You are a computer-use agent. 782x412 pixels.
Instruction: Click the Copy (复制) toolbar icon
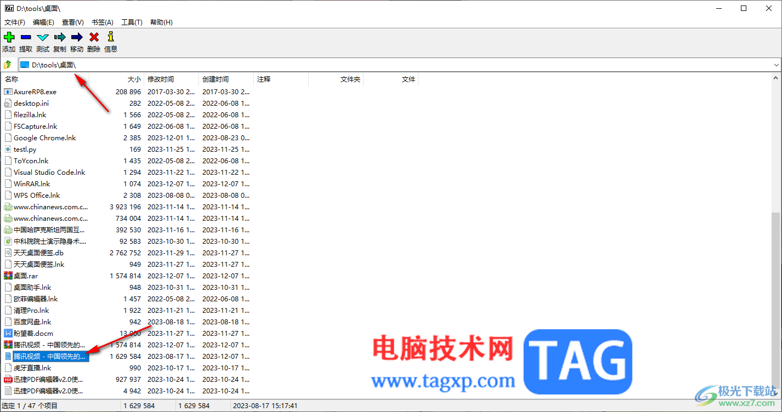coord(60,37)
